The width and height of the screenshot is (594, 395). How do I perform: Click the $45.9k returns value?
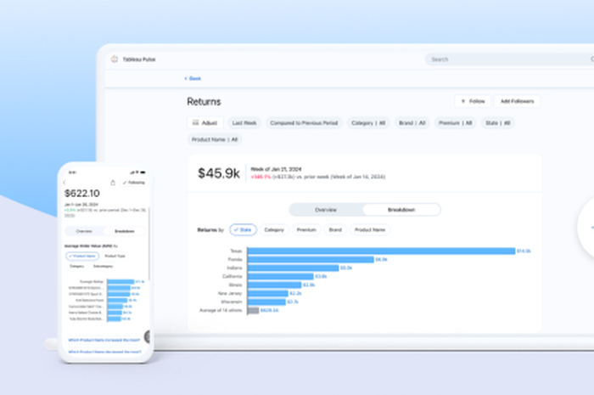coord(219,173)
